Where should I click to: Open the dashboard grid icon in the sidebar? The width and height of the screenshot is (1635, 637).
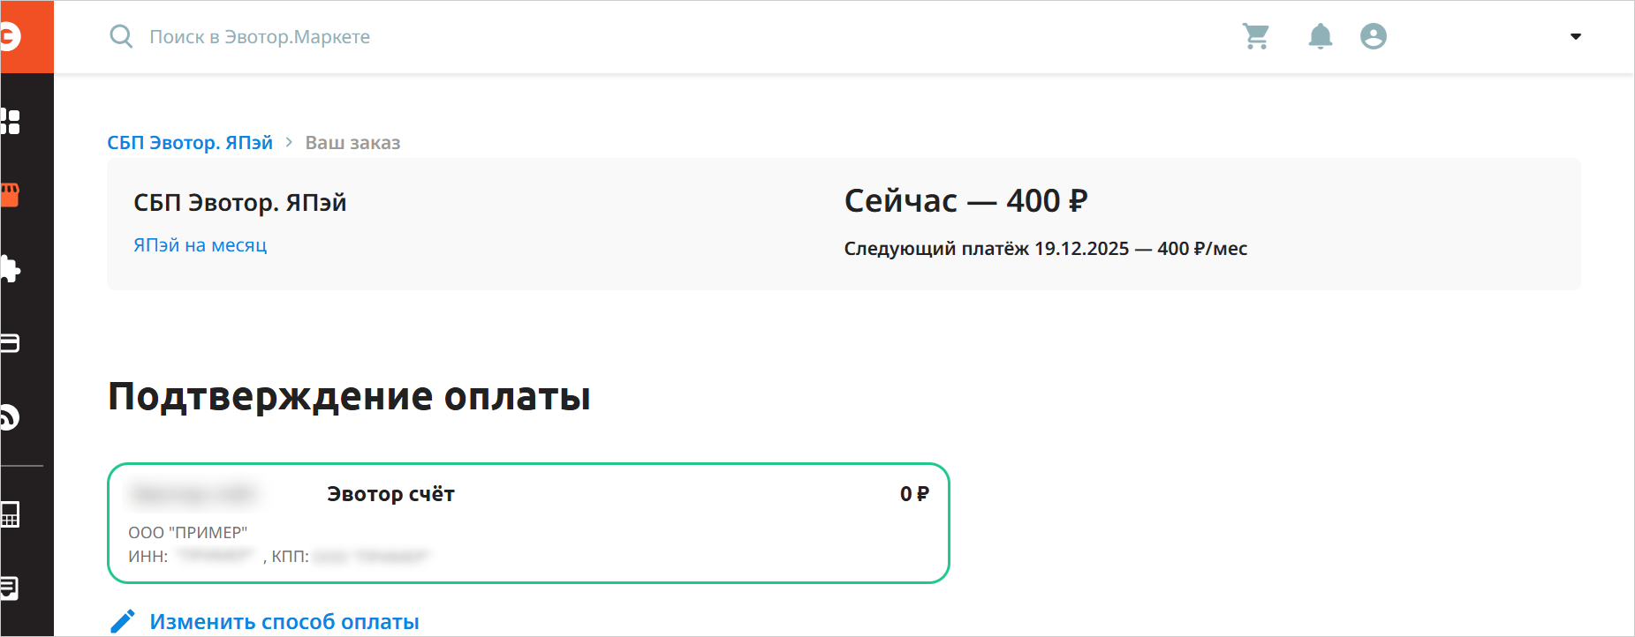point(11,121)
